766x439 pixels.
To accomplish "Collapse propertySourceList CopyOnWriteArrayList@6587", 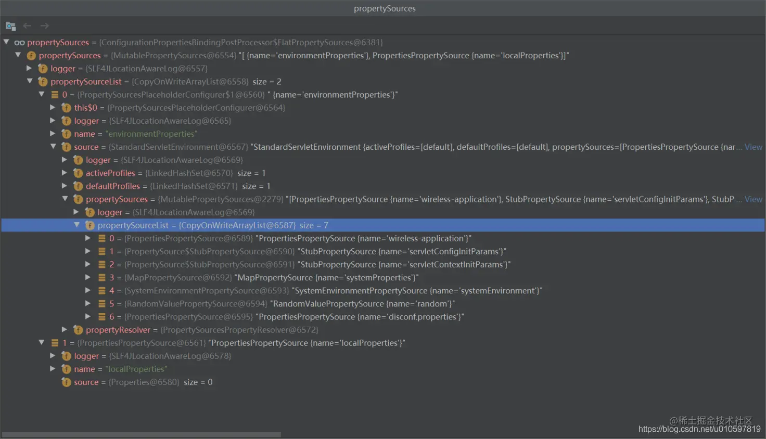I will click(76, 225).
